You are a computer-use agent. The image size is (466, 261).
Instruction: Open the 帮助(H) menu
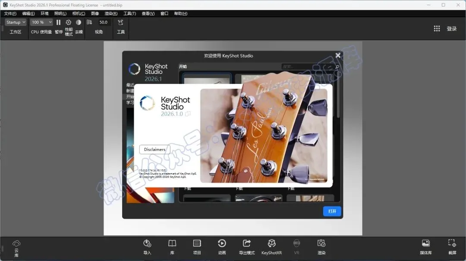(181, 13)
